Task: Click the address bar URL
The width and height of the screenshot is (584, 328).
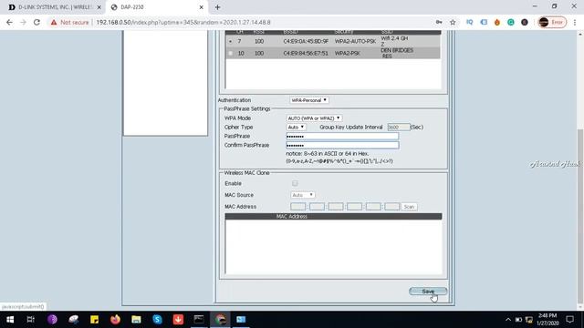Action: click(183, 22)
